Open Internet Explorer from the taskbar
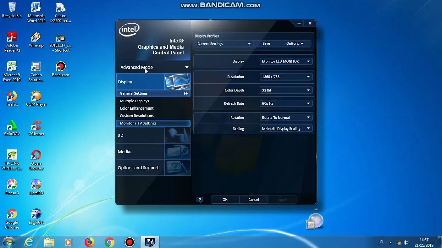The width and height of the screenshot is (442, 248). [29, 242]
